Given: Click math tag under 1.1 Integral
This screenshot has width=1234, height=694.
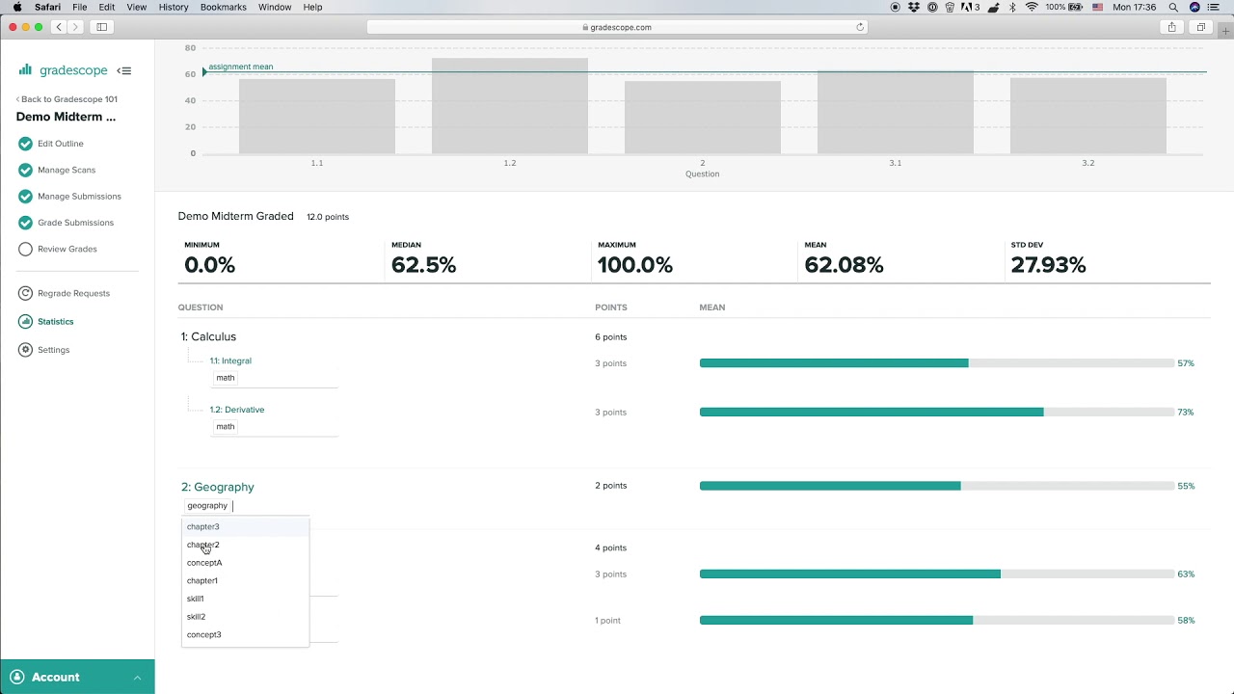Looking at the screenshot, I should pyautogui.click(x=226, y=378).
